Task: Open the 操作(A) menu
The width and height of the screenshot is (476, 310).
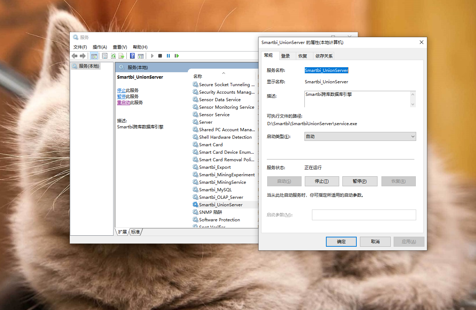Action: [x=100, y=47]
